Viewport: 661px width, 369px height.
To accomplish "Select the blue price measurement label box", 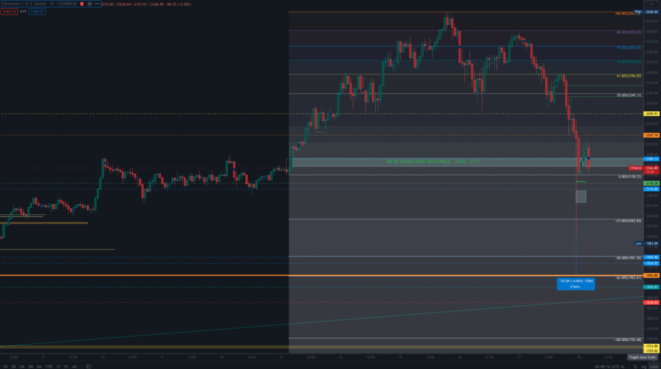I will click(576, 283).
